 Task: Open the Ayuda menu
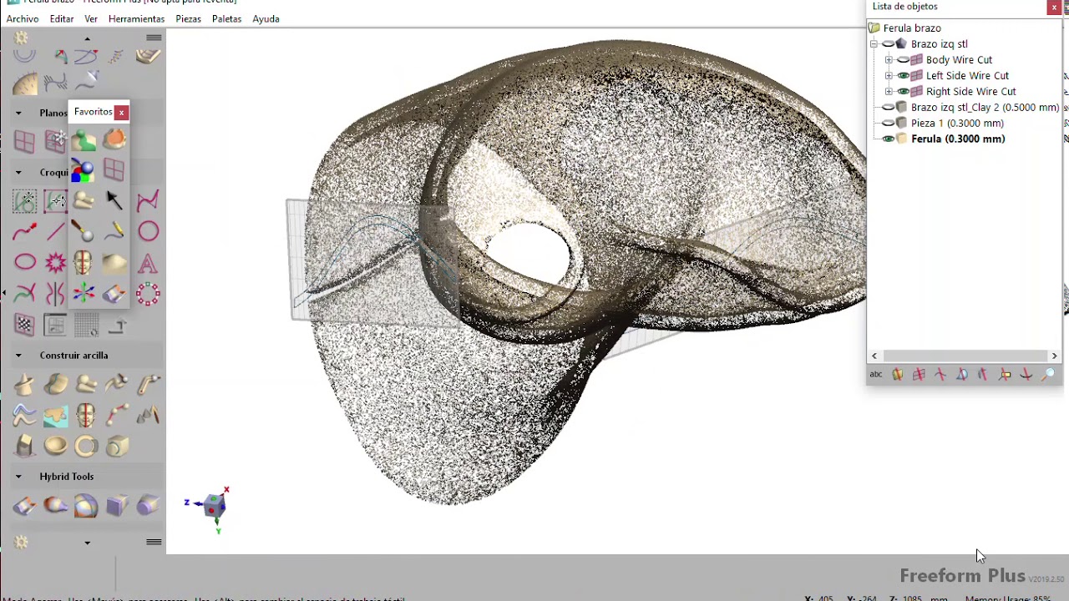pos(266,18)
